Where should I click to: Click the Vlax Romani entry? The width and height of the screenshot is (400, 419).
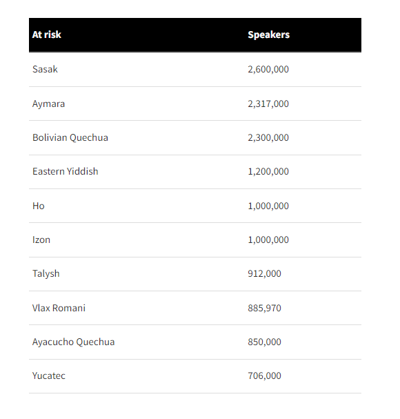pos(59,308)
